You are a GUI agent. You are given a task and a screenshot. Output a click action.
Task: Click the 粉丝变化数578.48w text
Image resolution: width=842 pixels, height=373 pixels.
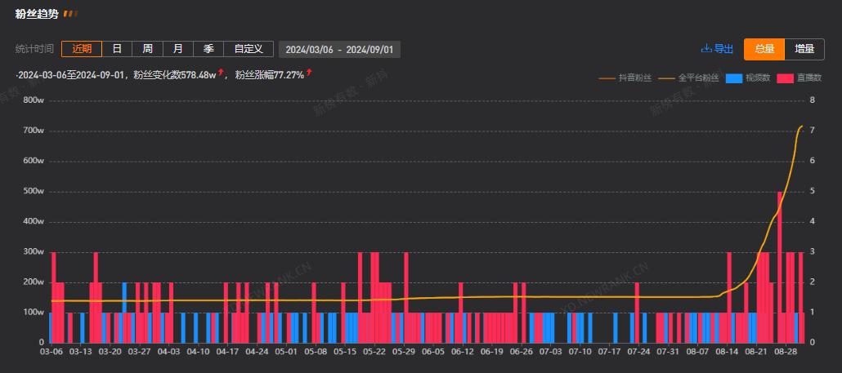tap(175, 76)
